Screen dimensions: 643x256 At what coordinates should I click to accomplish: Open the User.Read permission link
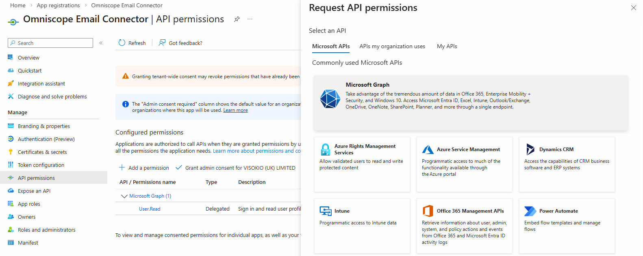pos(150,209)
